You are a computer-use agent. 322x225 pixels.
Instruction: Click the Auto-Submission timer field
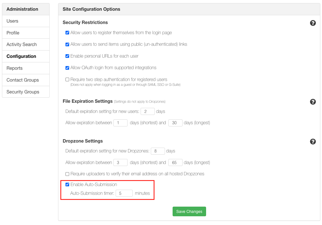[x=124, y=193]
